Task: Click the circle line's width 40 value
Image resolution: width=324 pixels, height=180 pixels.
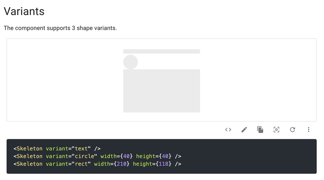Action: 123,156
